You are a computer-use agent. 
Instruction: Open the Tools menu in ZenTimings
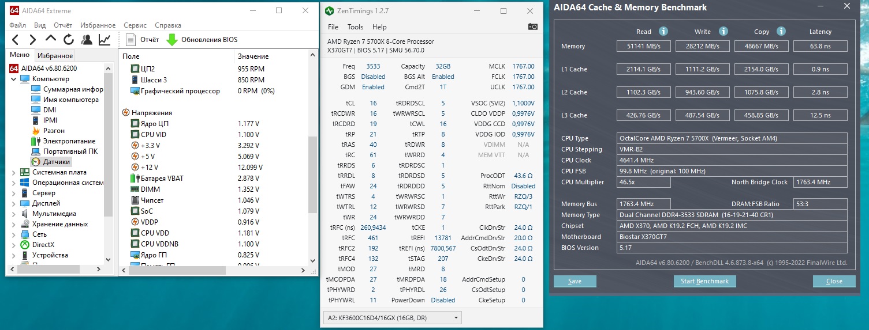[x=355, y=27]
